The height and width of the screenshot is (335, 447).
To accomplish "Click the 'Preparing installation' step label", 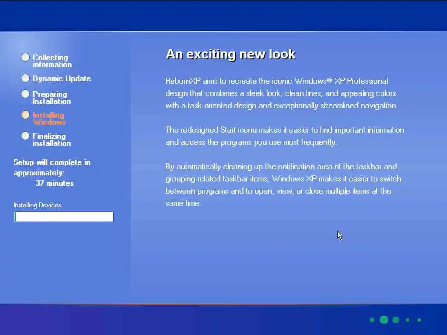I will [52, 97].
